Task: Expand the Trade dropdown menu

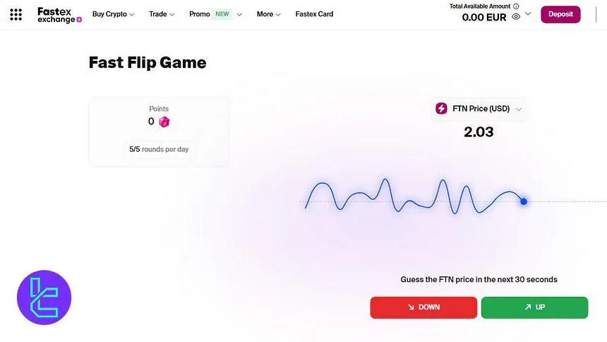Action: click(162, 14)
